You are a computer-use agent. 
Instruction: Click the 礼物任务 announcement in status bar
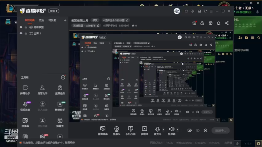tap(49, 143)
